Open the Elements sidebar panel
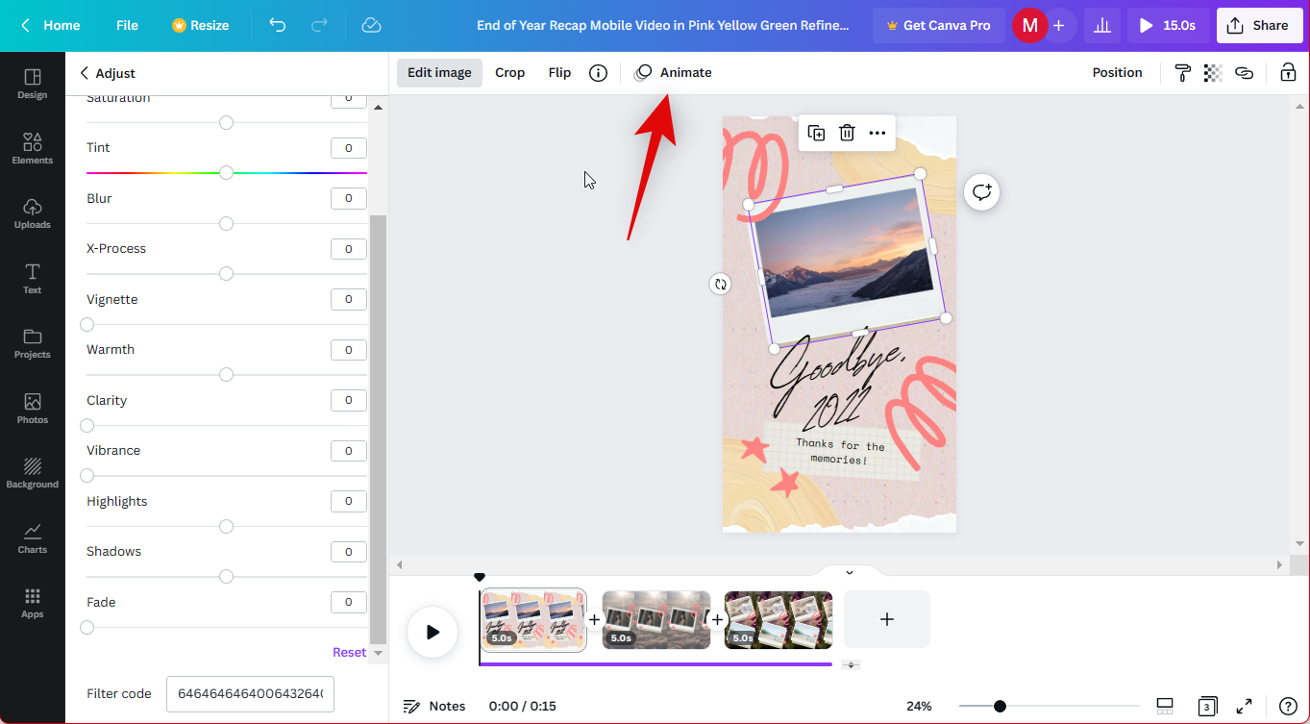1310x724 pixels. click(x=32, y=148)
